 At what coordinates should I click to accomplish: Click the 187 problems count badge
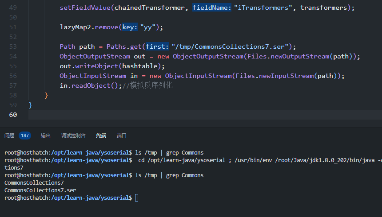click(x=25, y=136)
